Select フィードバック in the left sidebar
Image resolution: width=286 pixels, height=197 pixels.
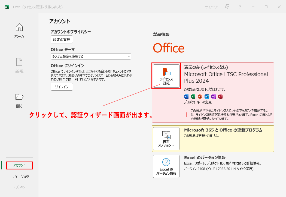coord(21,176)
